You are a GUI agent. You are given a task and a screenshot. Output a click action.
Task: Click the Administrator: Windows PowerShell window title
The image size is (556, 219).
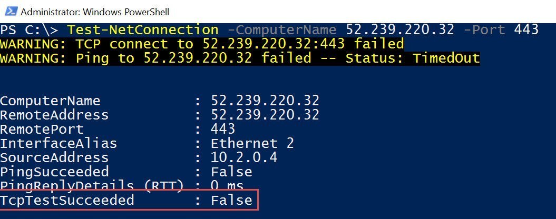click(95, 12)
